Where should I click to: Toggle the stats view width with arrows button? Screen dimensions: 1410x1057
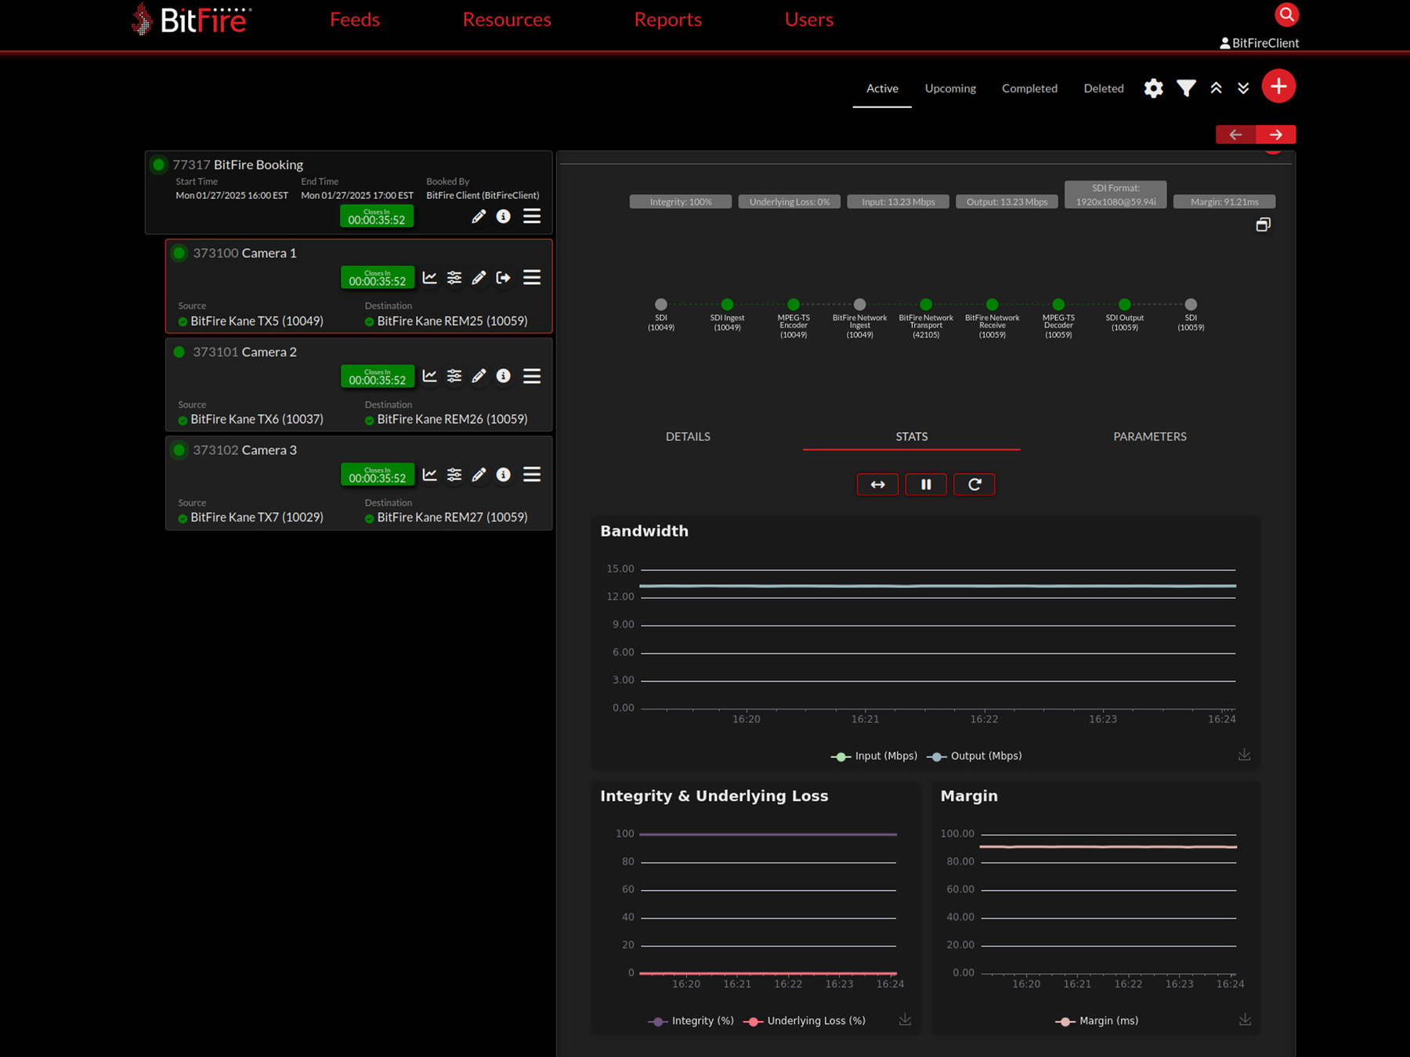tap(877, 484)
